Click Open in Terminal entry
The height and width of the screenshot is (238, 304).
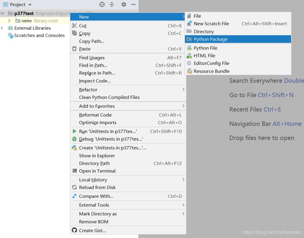[97, 171]
